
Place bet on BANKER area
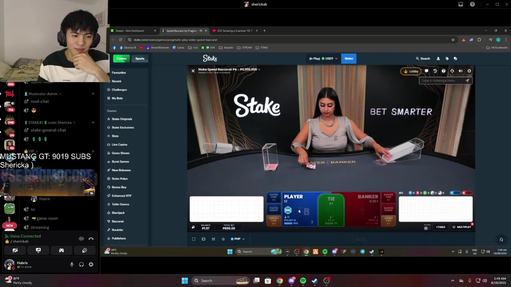(362, 209)
